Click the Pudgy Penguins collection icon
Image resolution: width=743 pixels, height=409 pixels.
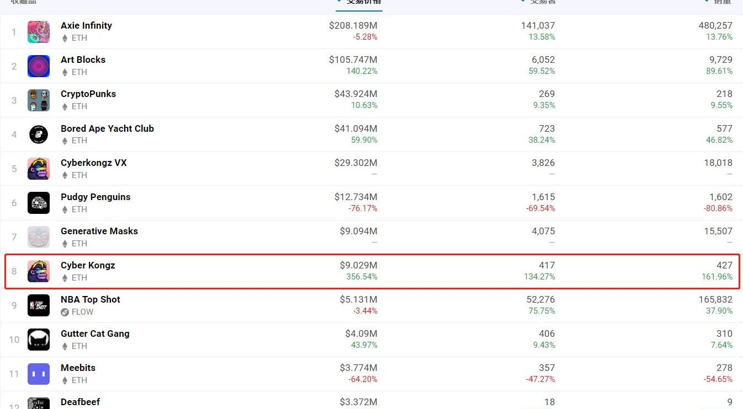click(x=39, y=203)
